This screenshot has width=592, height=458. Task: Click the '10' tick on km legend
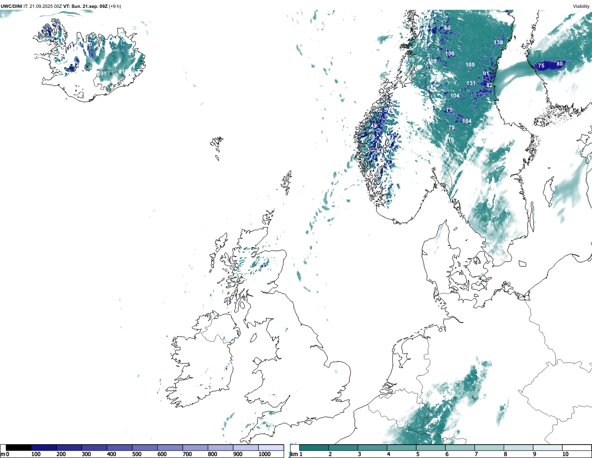[x=565, y=454]
